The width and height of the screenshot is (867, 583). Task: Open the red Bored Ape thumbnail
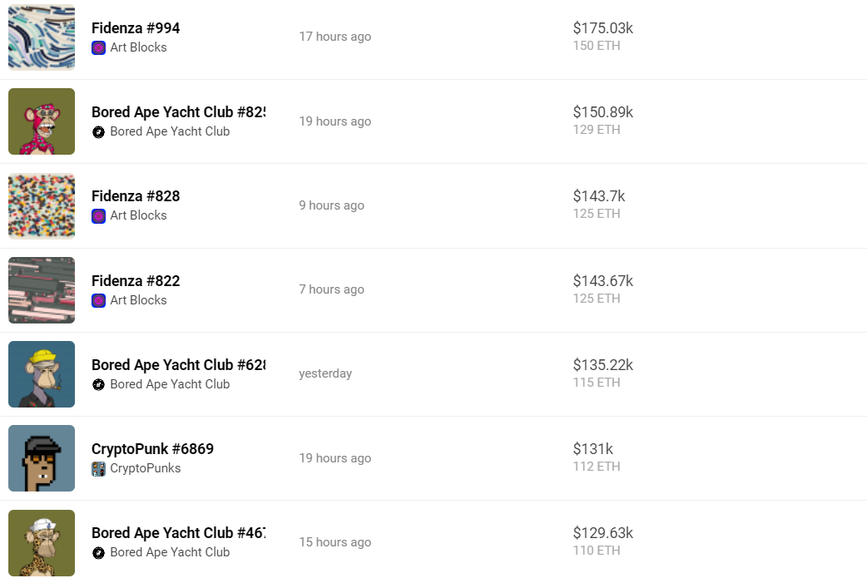(42, 121)
